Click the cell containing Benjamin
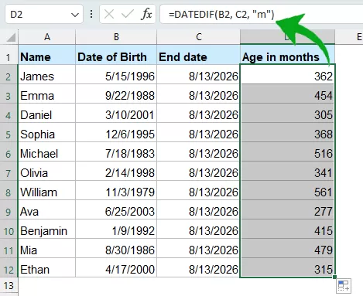The height and width of the screenshot is (296, 363). (x=46, y=229)
